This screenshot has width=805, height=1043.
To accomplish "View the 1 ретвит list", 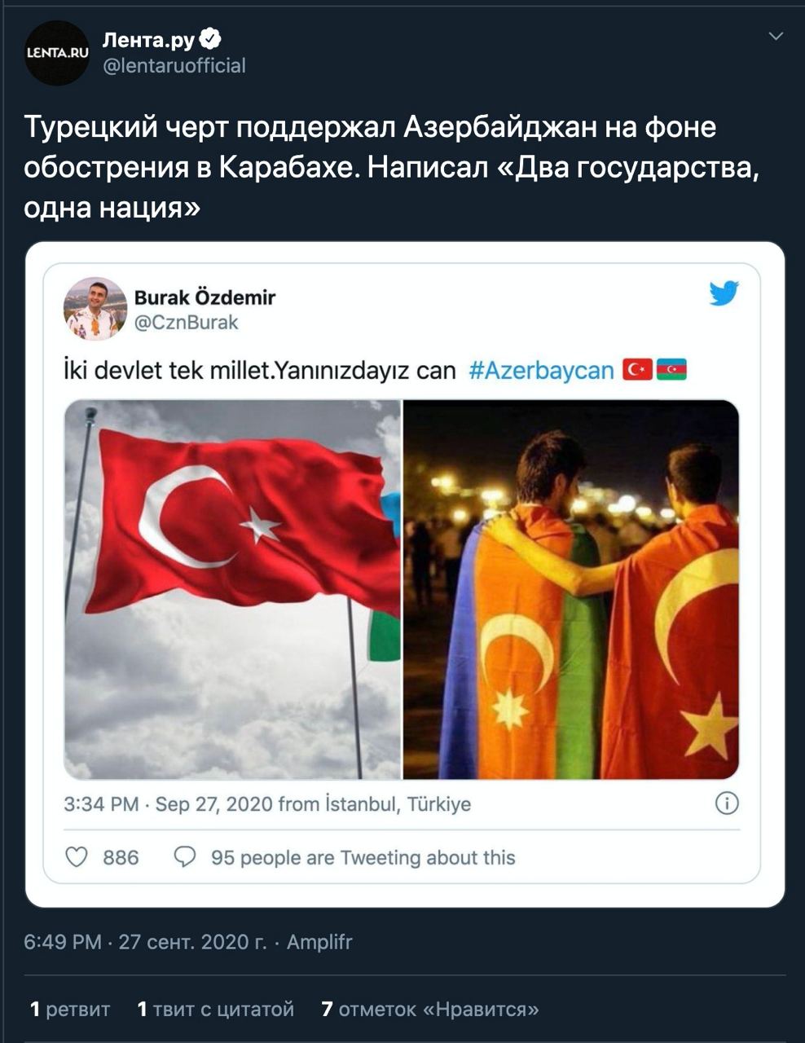I will tap(70, 1010).
